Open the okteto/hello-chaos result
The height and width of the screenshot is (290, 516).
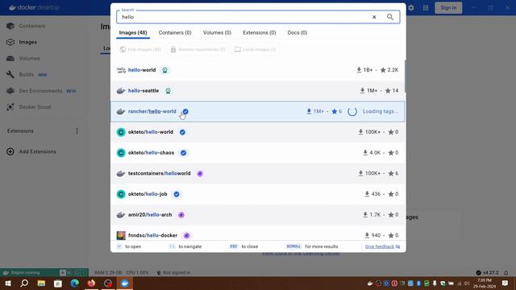pyautogui.click(x=258, y=153)
